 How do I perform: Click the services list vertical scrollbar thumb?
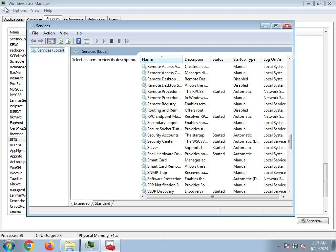[x=289, y=141]
